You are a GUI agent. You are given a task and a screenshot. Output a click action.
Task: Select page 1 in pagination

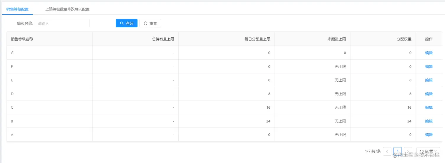[x=397, y=151]
